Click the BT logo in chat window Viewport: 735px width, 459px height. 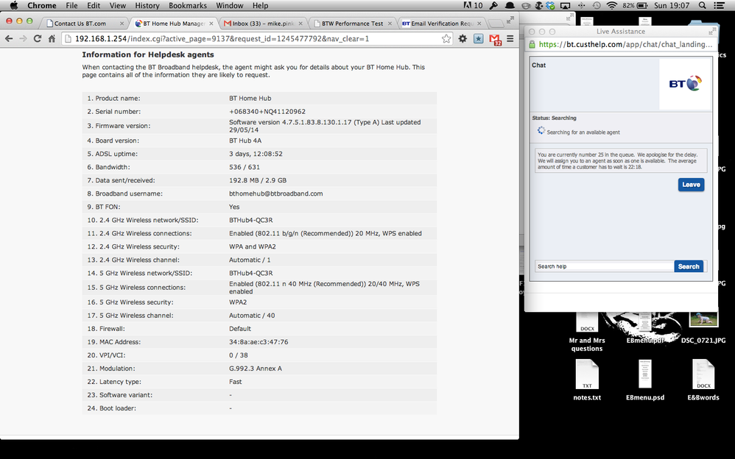685,84
